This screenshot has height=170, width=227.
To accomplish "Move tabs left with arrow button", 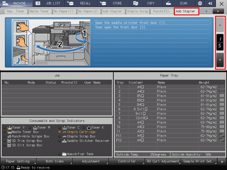I will (206, 11).
